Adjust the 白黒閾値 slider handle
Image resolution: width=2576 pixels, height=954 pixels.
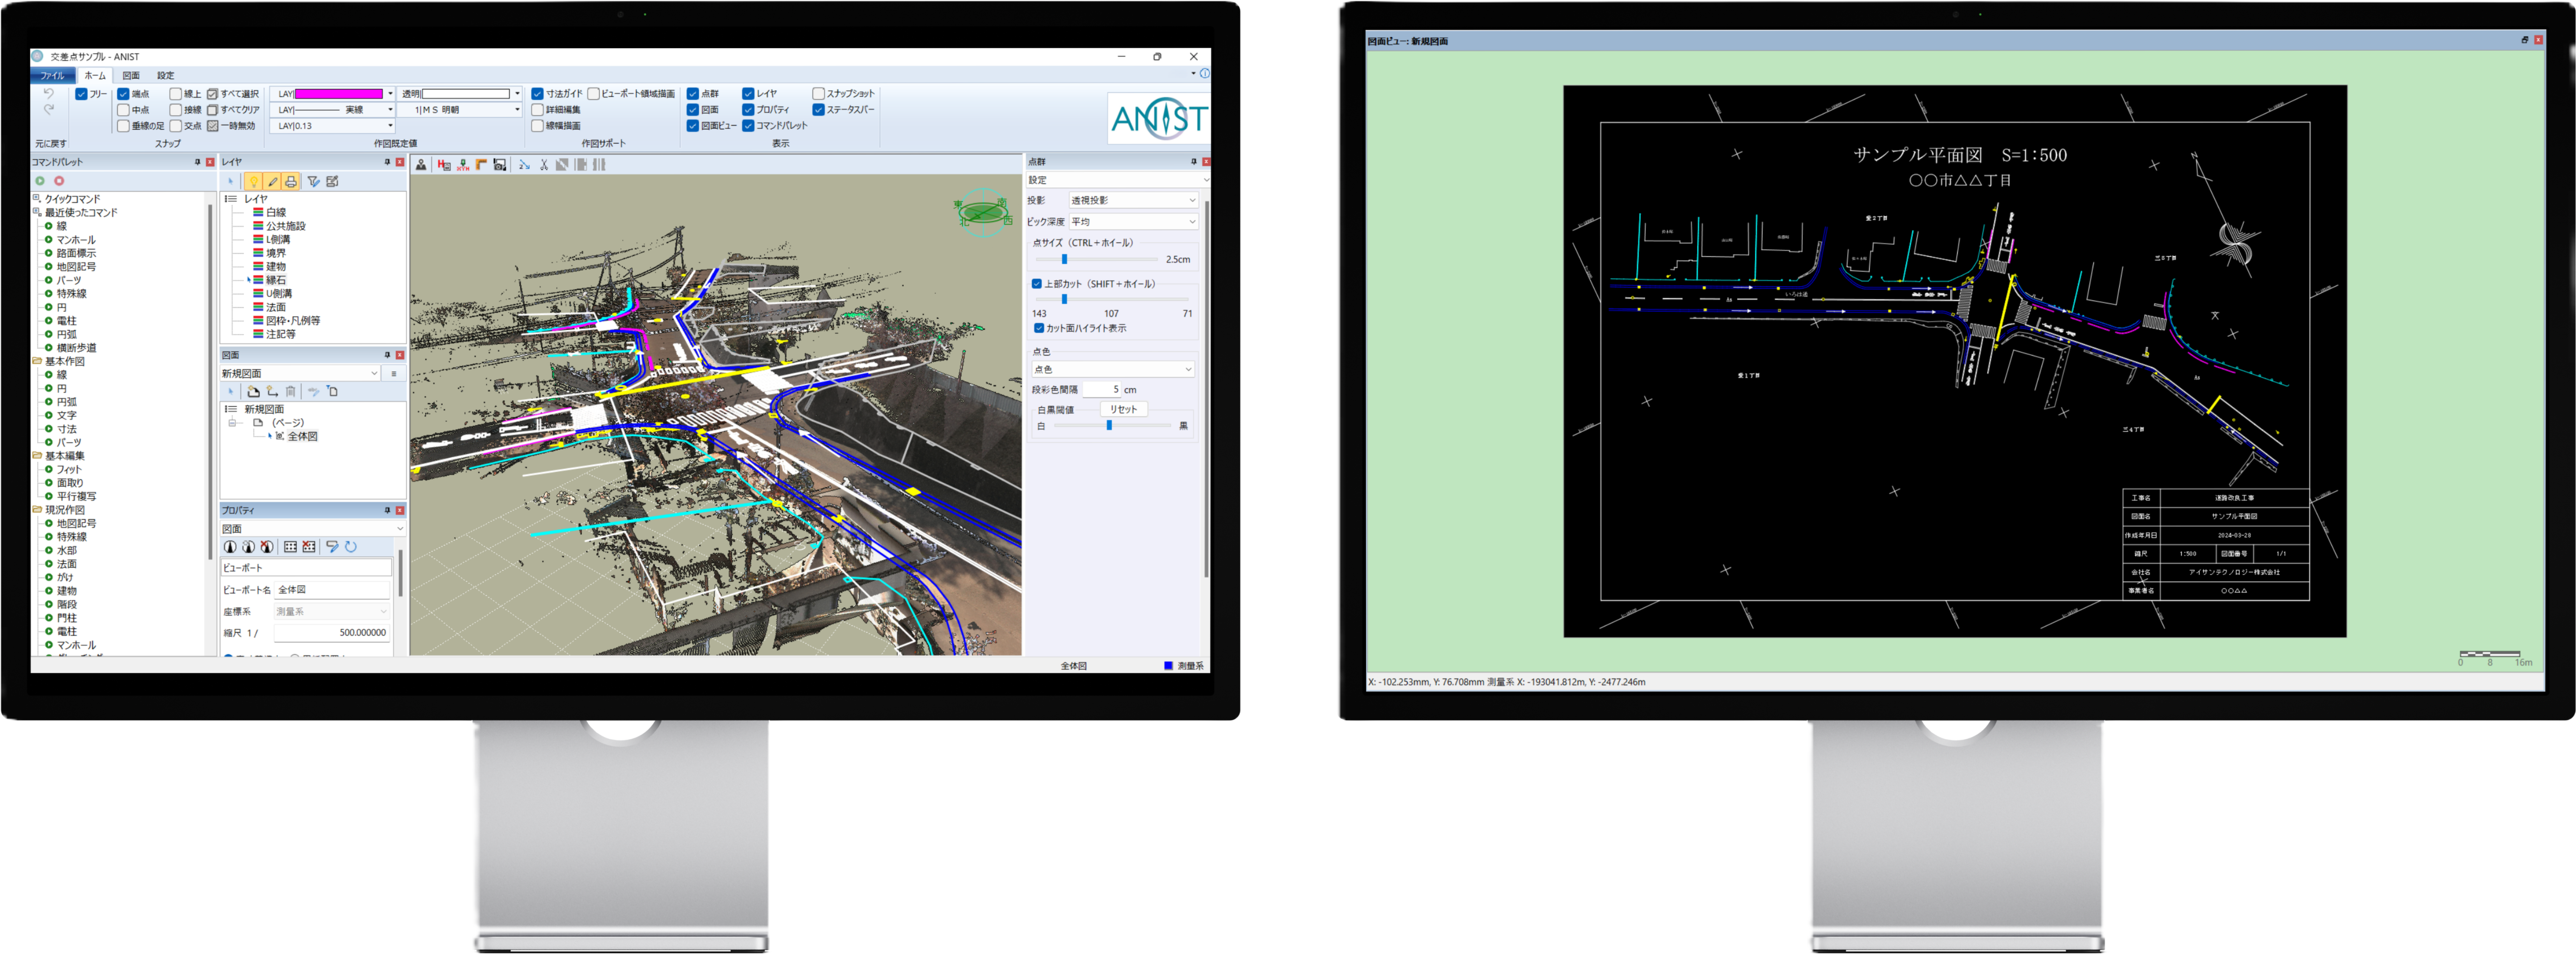click(x=1109, y=426)
